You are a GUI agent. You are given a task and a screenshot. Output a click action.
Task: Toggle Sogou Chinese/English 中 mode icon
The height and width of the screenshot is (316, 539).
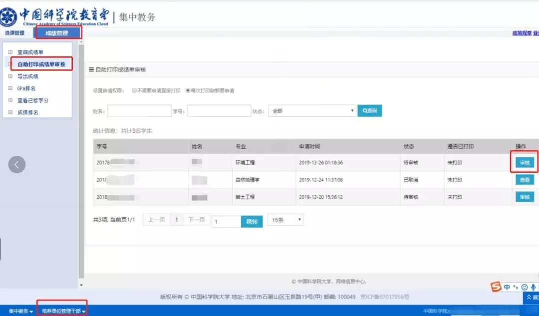coord(507,287)
